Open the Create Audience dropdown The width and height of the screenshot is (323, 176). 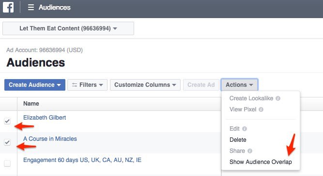click(35, 85)
